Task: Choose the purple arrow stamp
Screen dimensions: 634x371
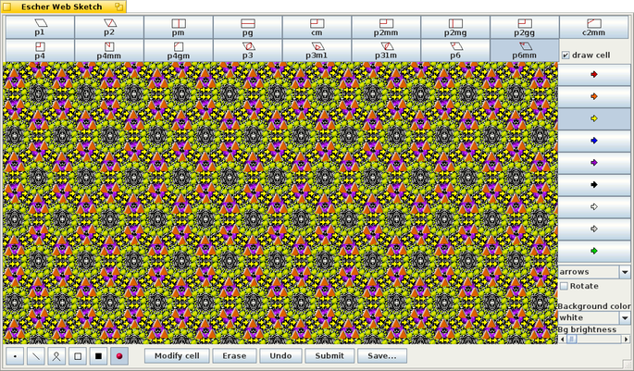Action: point(594,163)
